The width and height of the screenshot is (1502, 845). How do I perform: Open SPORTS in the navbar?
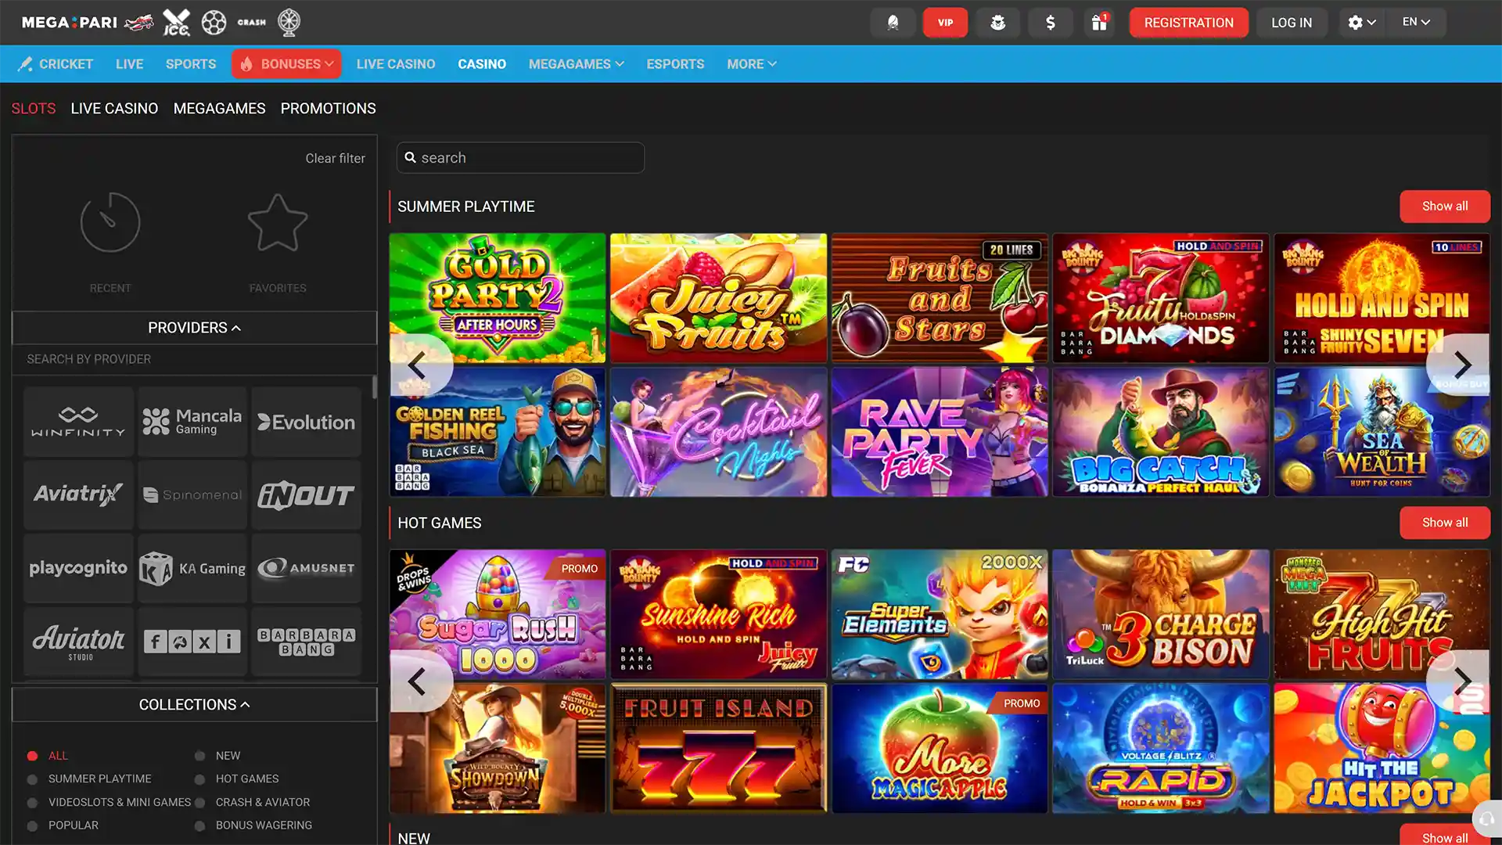click(x=191, y=64)
